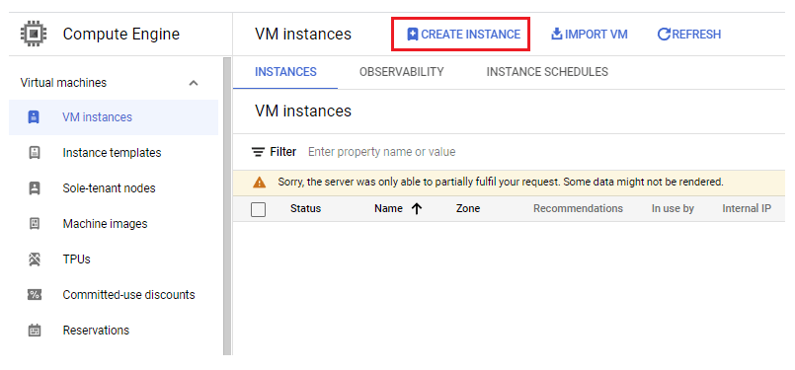Click the Import VM download icon
This screenshot has height=370, width=795.
[x=557, y=34]
